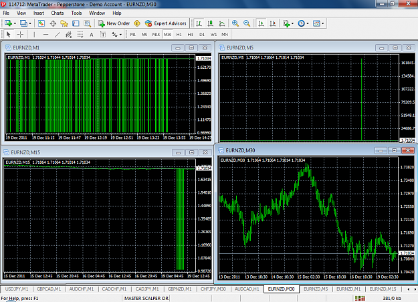Switch to M1 timeframe

pyautogui.click(x=133, y=34)
